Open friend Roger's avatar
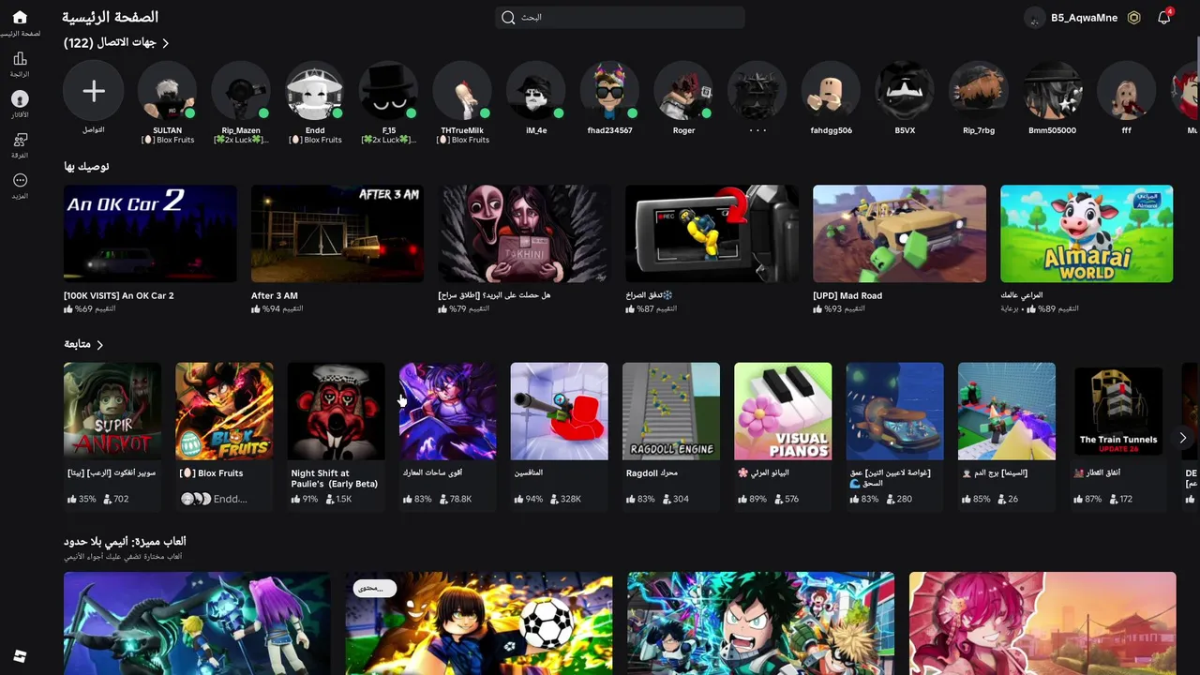The image size is (1200, 675). (683, 91)
